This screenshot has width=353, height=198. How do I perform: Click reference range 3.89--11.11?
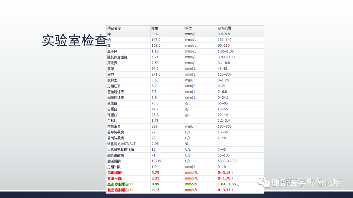coord(227,57)
